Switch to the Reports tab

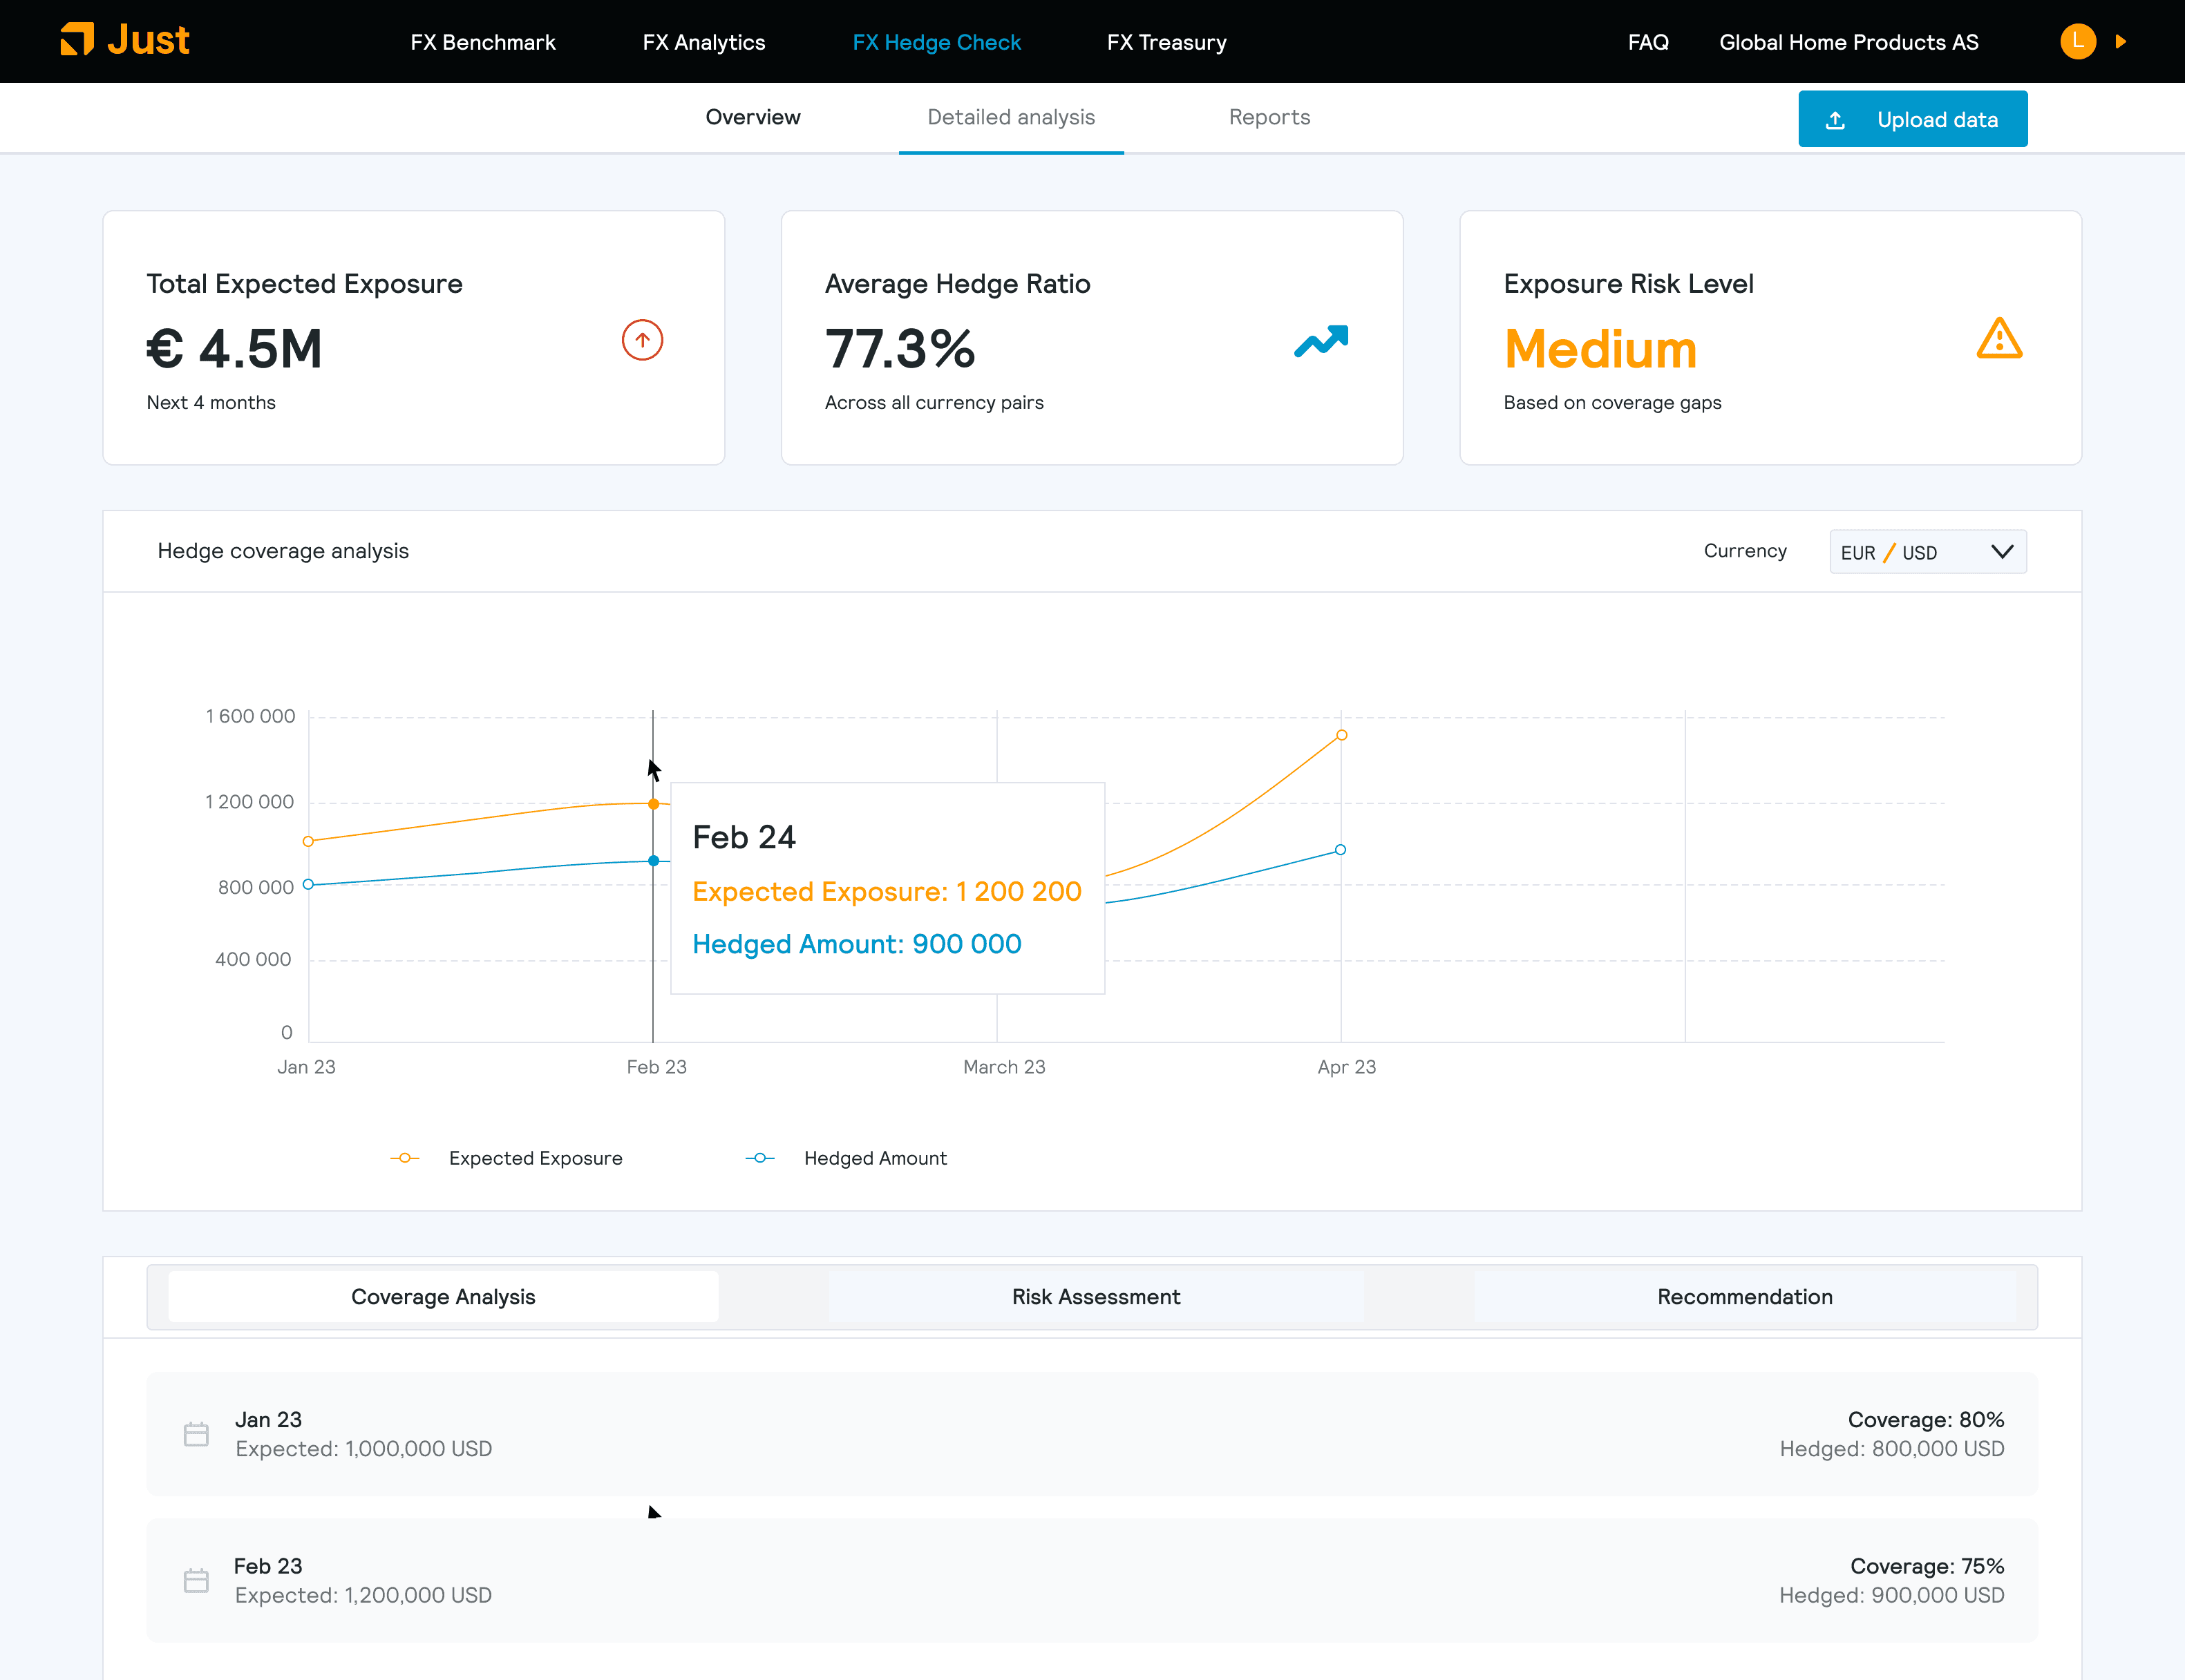click(1269, 117)
